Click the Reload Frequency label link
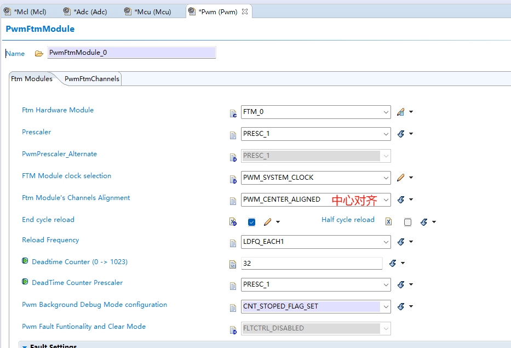Image resolution: width=511 pixels, height=348 pixels. (50, 239)
